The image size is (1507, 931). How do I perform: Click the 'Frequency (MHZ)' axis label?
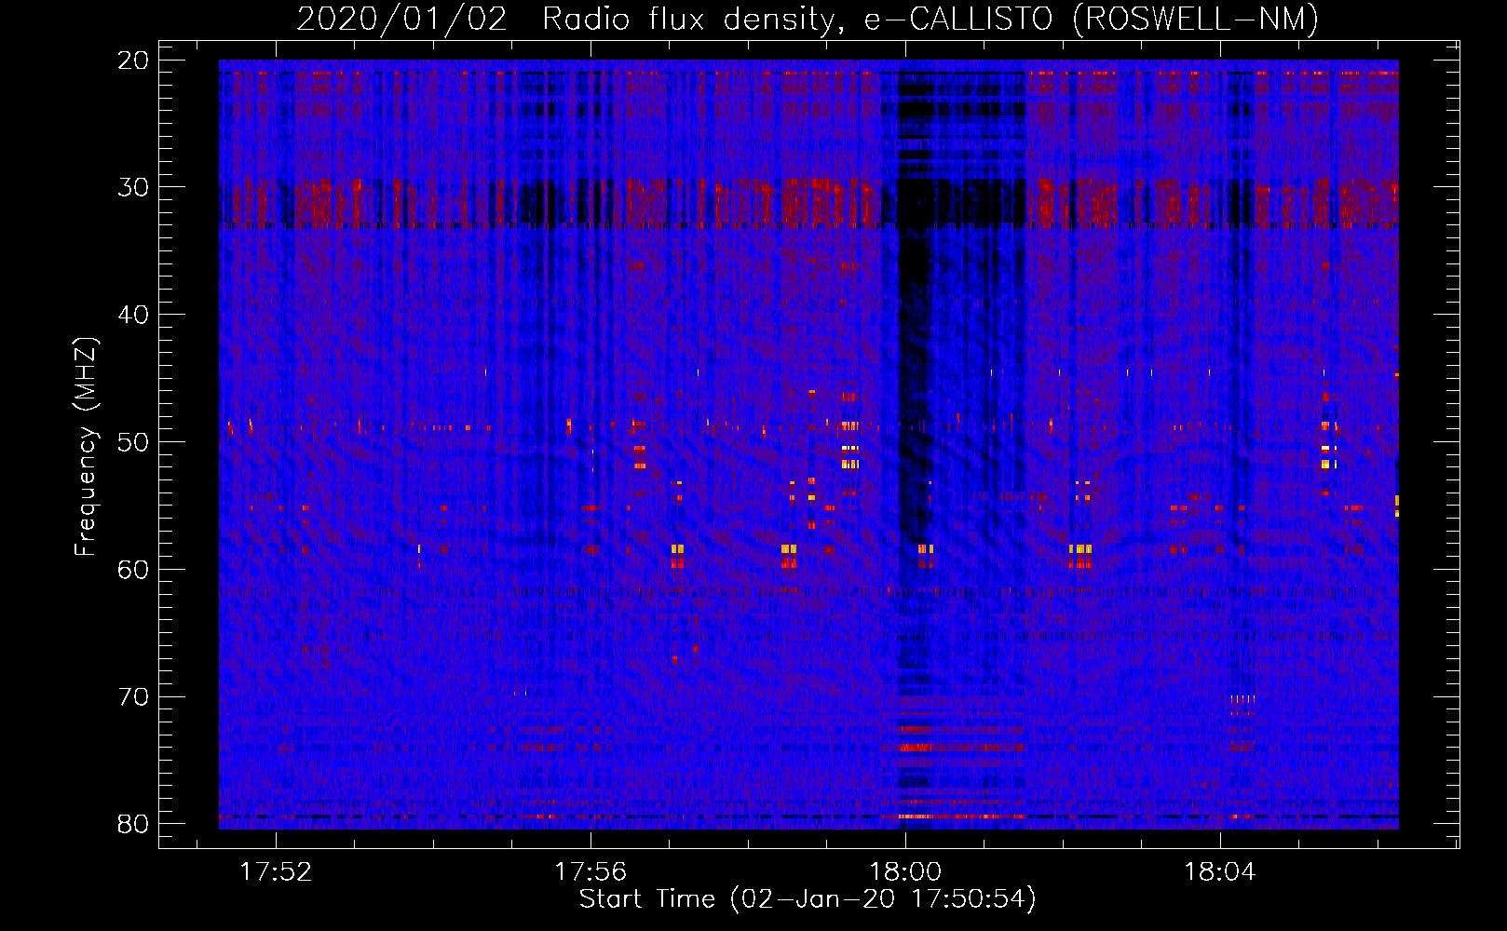point(86,447)
